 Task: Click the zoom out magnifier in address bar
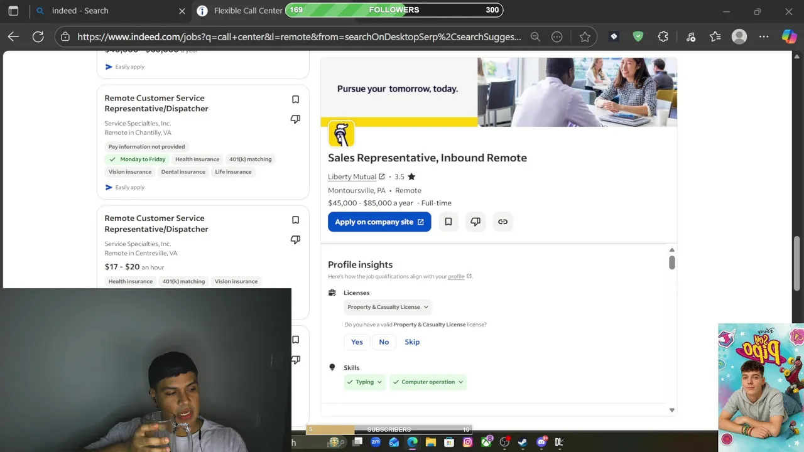click(535, 37)
